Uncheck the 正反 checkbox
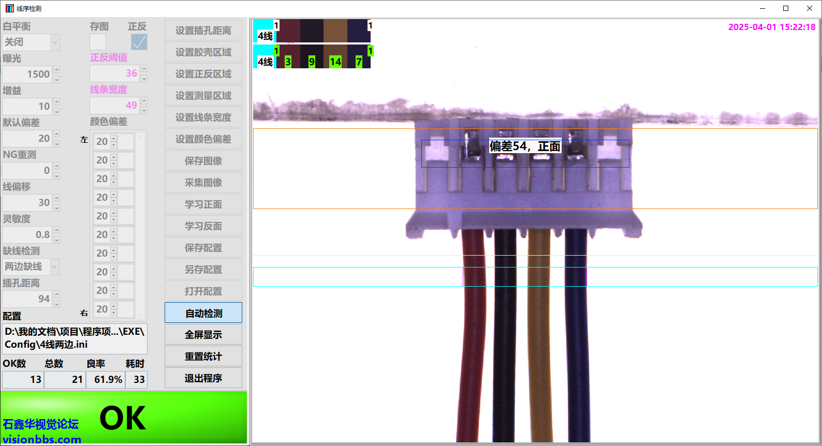Image resolution: width=822 pixels, height=446 pixels. [x=139, y=42]
